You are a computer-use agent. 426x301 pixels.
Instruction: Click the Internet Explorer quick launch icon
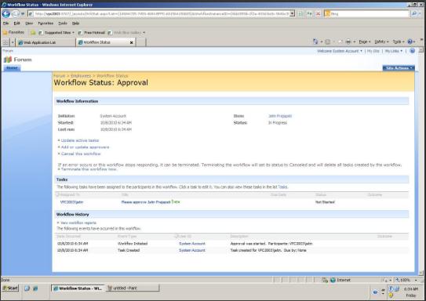pyautogui.click(x=35, y=288)
